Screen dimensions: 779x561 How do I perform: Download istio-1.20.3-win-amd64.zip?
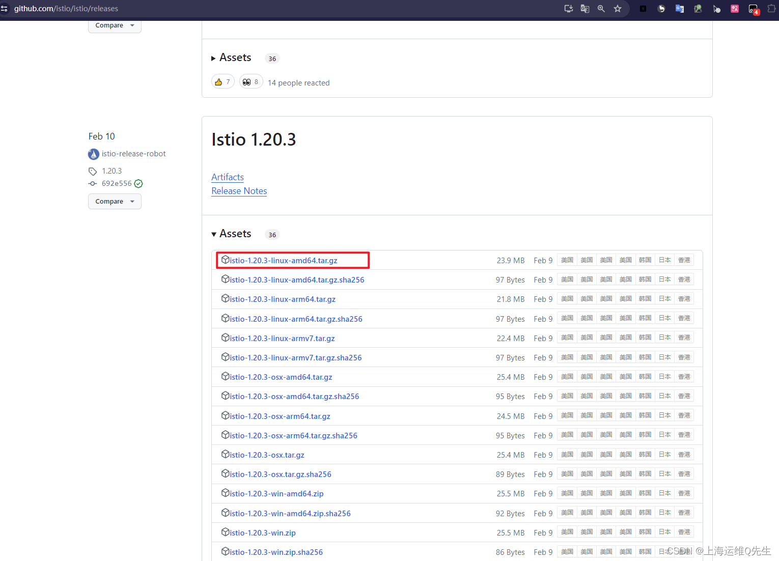(x=276, y=494)
